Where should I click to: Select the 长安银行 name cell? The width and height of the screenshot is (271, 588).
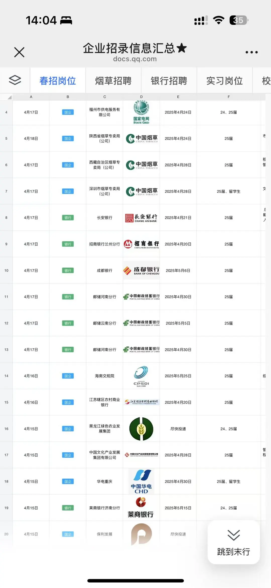tap(105, 218)
